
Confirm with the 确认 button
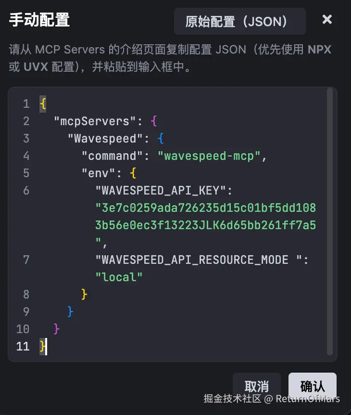click(x=313, y=386)
